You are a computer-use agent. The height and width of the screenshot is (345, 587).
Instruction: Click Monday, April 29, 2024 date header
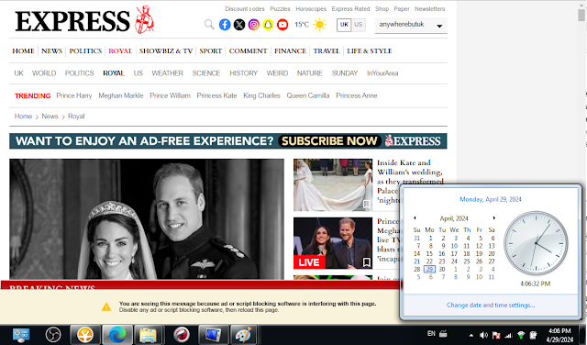(x=491, y=199)
